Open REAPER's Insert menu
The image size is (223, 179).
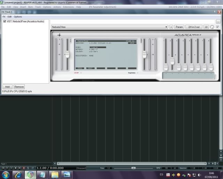23,7
